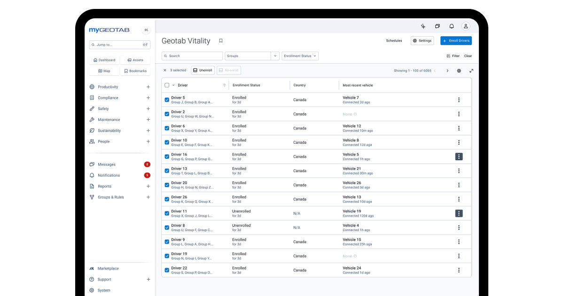Unenroll the selected drivers

tap(203, 70)
